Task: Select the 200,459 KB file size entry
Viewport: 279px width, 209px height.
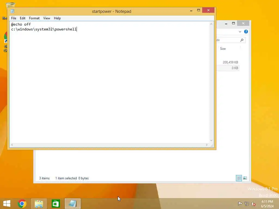Action: [230, 62]
